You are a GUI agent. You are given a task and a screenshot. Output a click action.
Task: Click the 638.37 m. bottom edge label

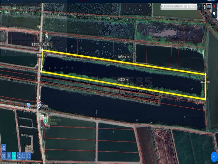(123, 80)
